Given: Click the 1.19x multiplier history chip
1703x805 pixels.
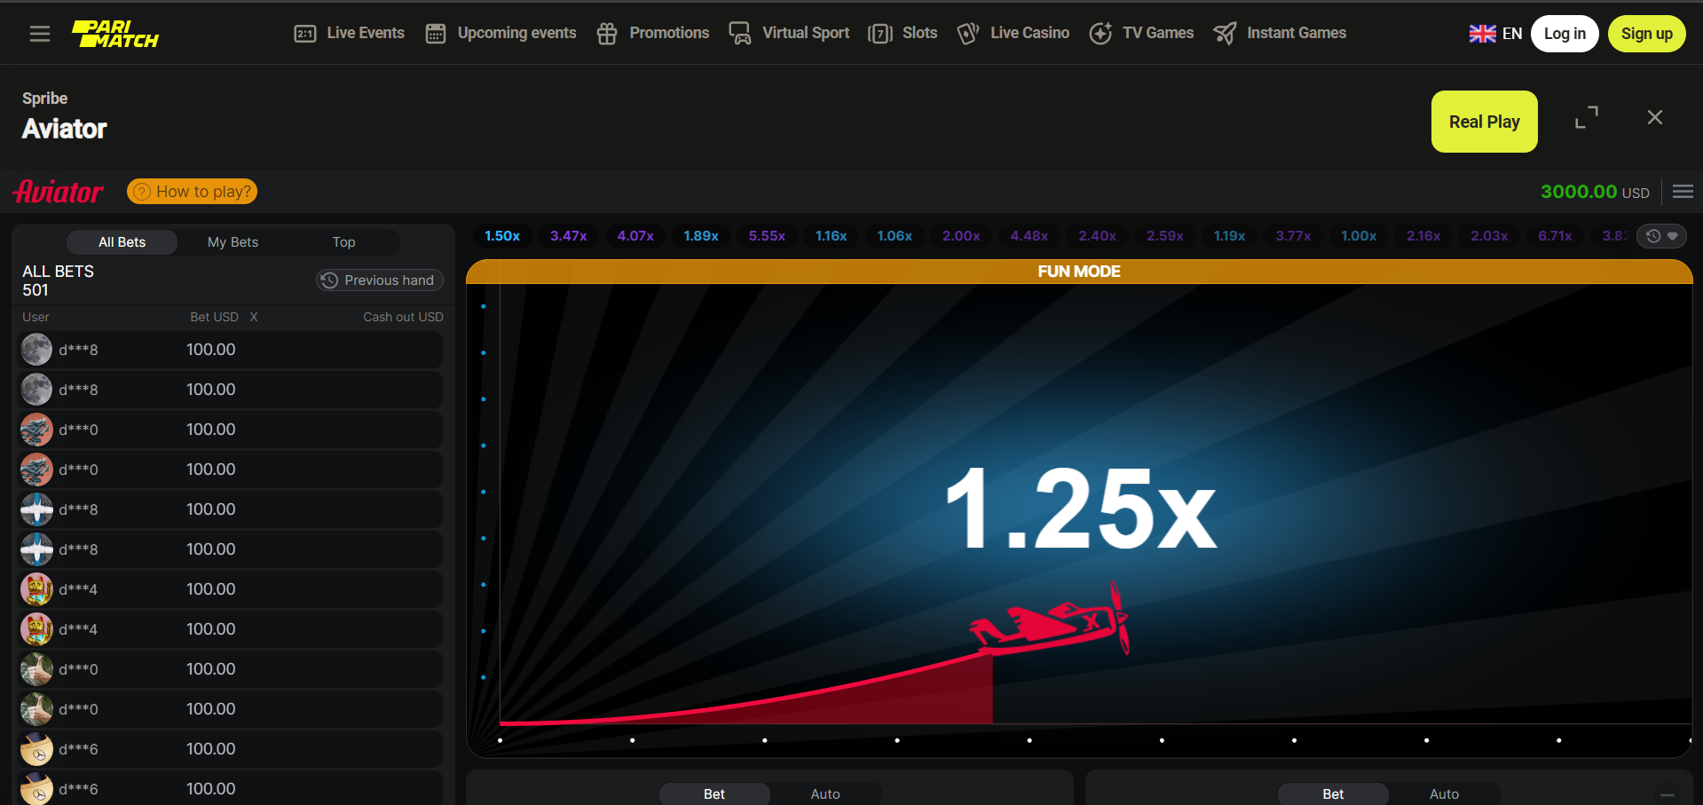Looking at the screenshot, I should (1230, 236).
